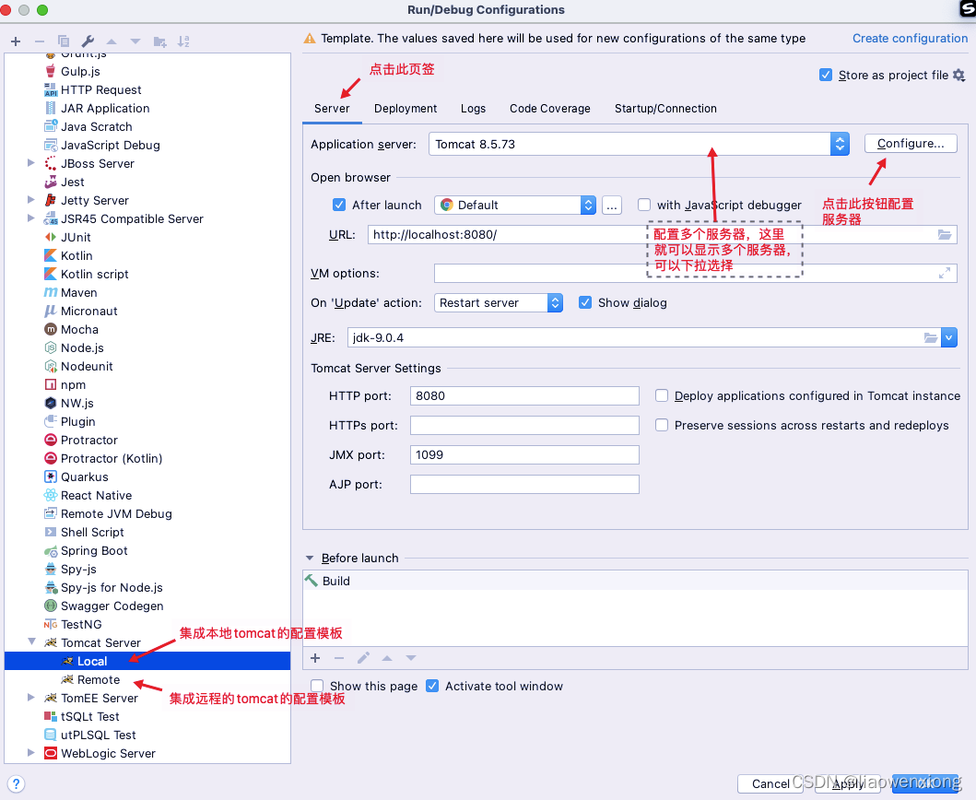Click the help question mark icon

point(17,783)
